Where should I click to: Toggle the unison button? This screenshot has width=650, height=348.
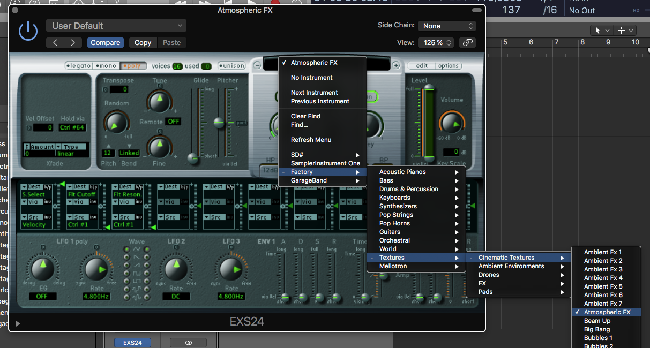[x=231, y=66]
